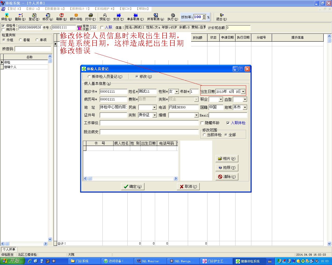This screenshot has height=265, width=332.
Task: Run the 执行(Z) toolbar command
Action: point(173,17)
